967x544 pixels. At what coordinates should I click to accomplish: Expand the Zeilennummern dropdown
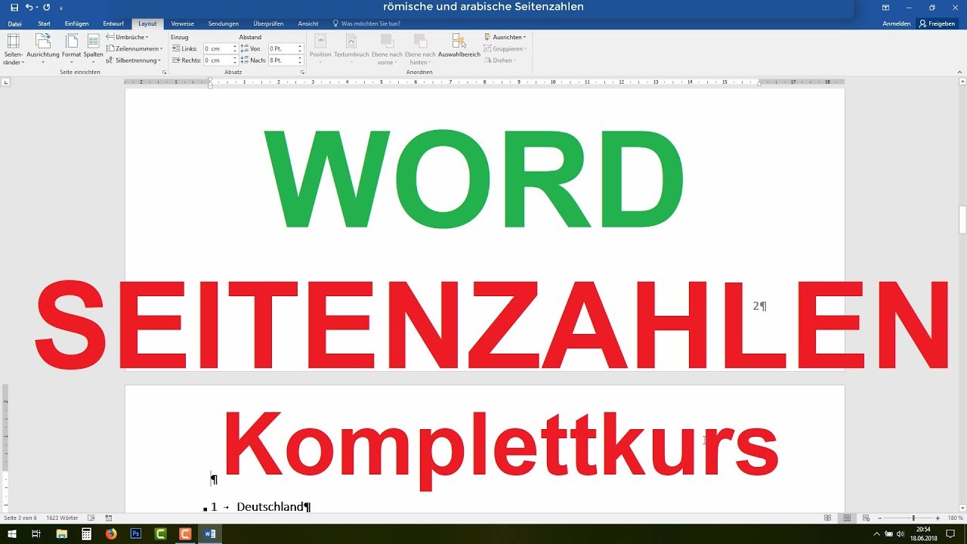134,48
